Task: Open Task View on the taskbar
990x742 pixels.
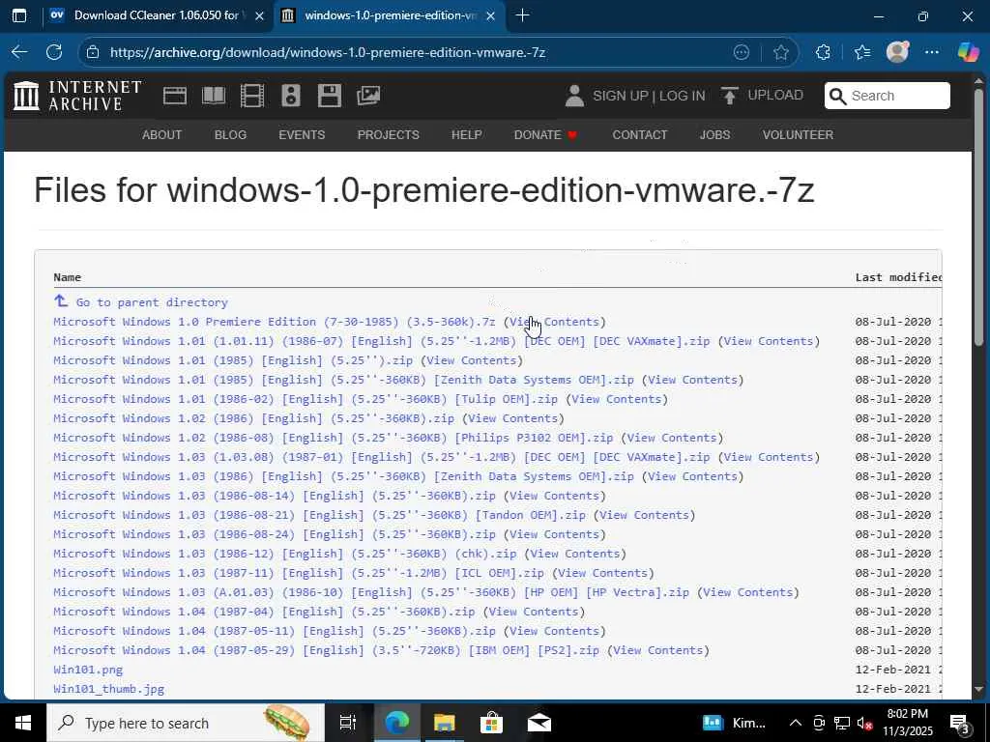Action: (347, 723)
